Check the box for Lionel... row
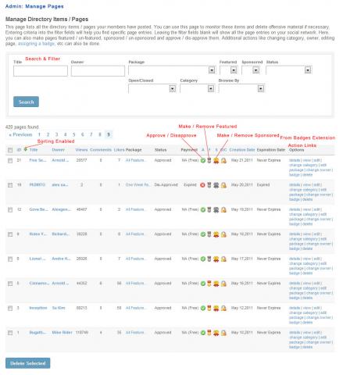The height and width of the screenshot is (375, 343). point(10,259)
